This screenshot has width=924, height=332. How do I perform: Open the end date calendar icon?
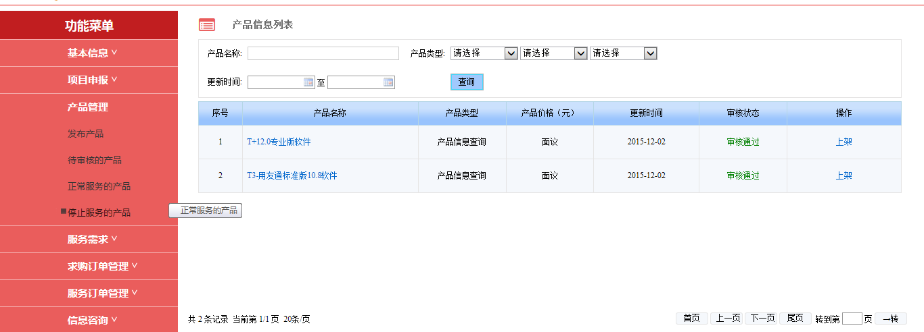click(x=388, y=82)
